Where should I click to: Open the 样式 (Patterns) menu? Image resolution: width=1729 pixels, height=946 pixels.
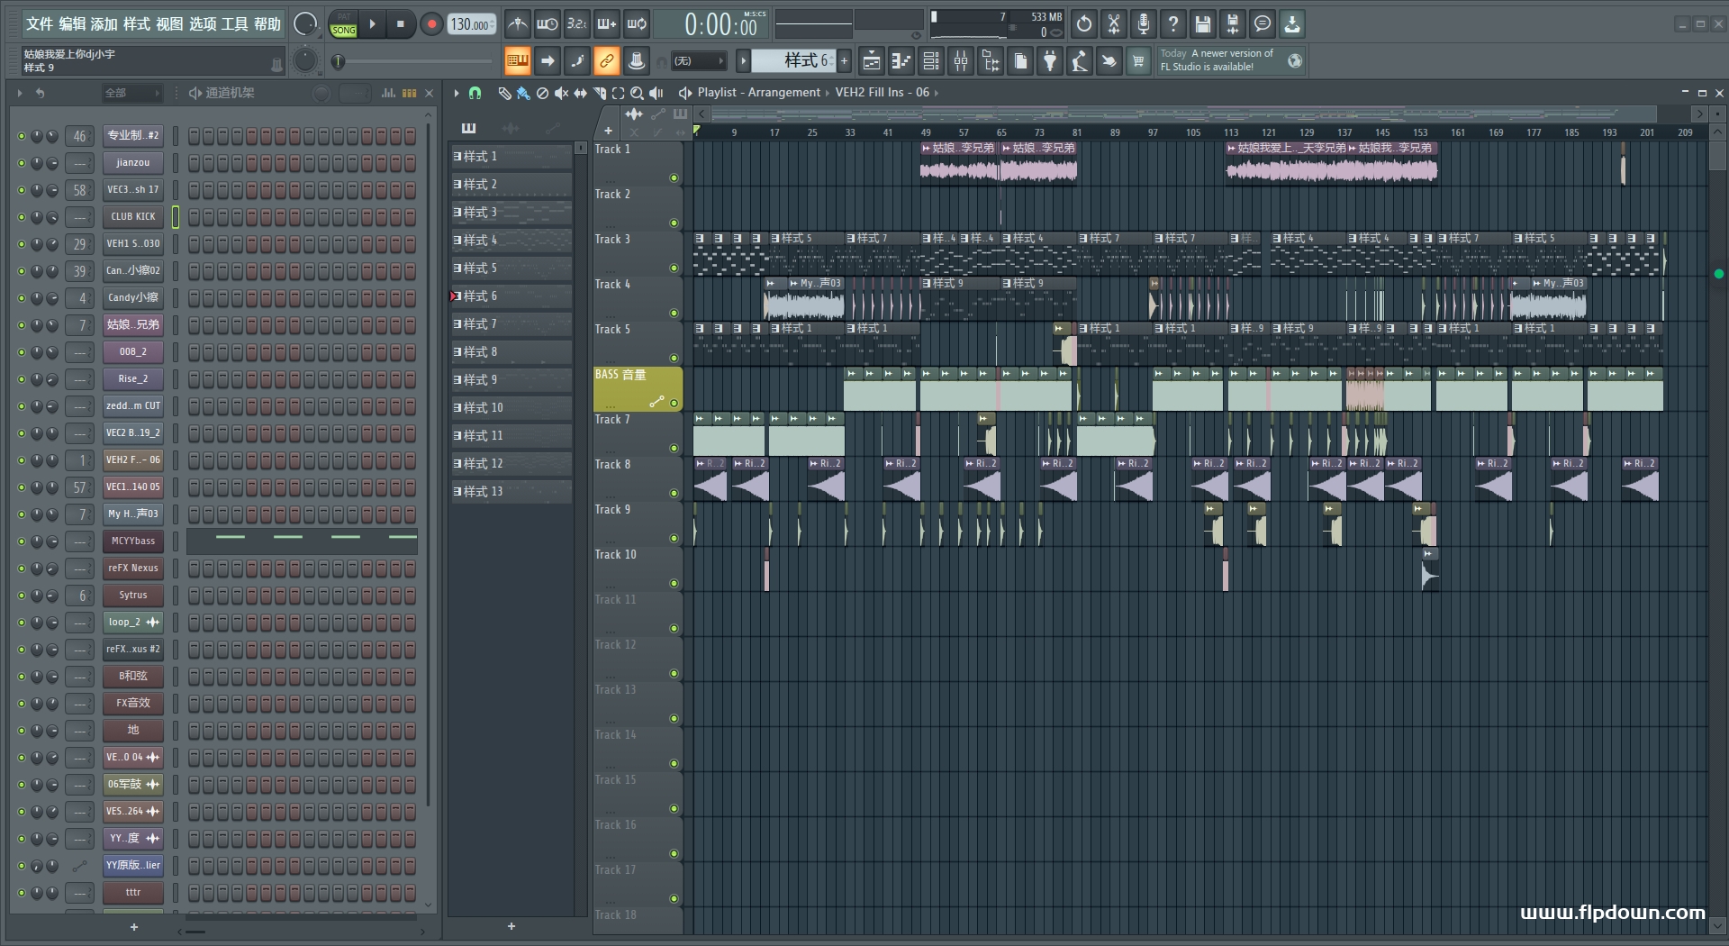point(137,24)
